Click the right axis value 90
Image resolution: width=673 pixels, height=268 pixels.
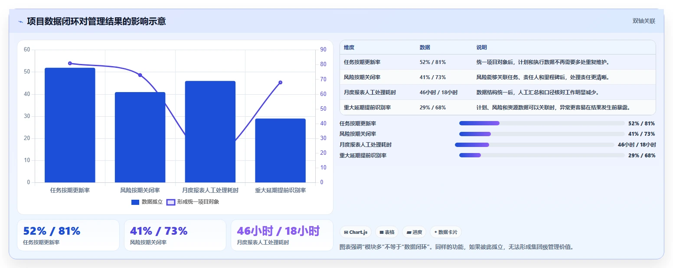pyautogui.click(x=323, y=50)
